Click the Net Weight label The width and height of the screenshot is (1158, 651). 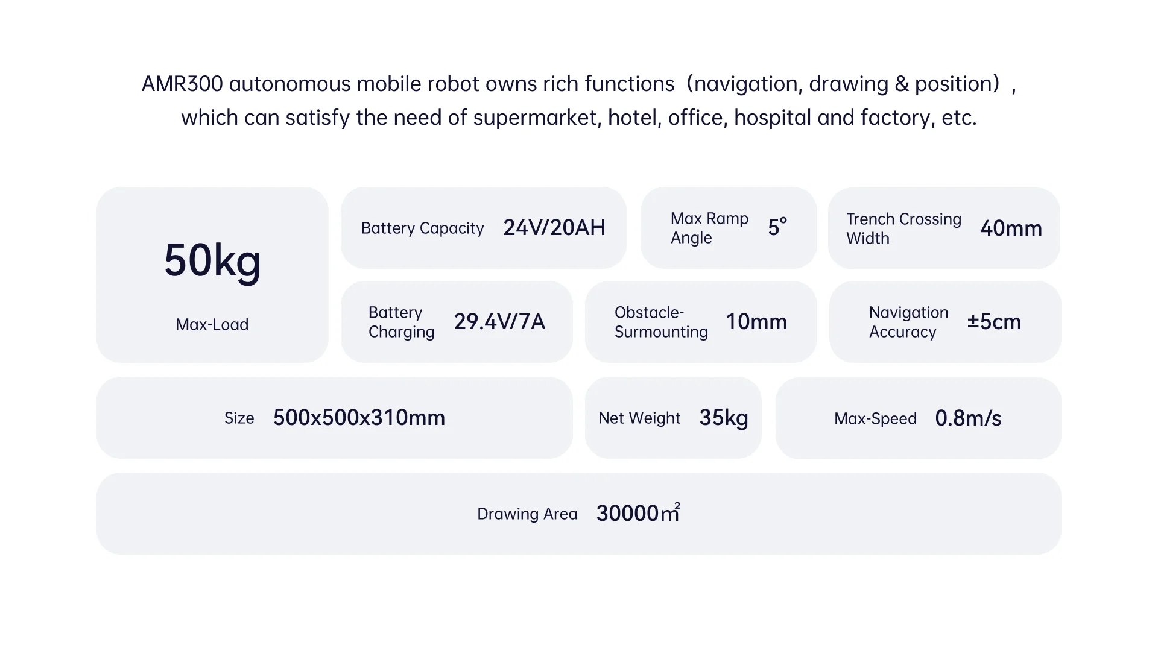pyautogui.click(x=639, y=418)
